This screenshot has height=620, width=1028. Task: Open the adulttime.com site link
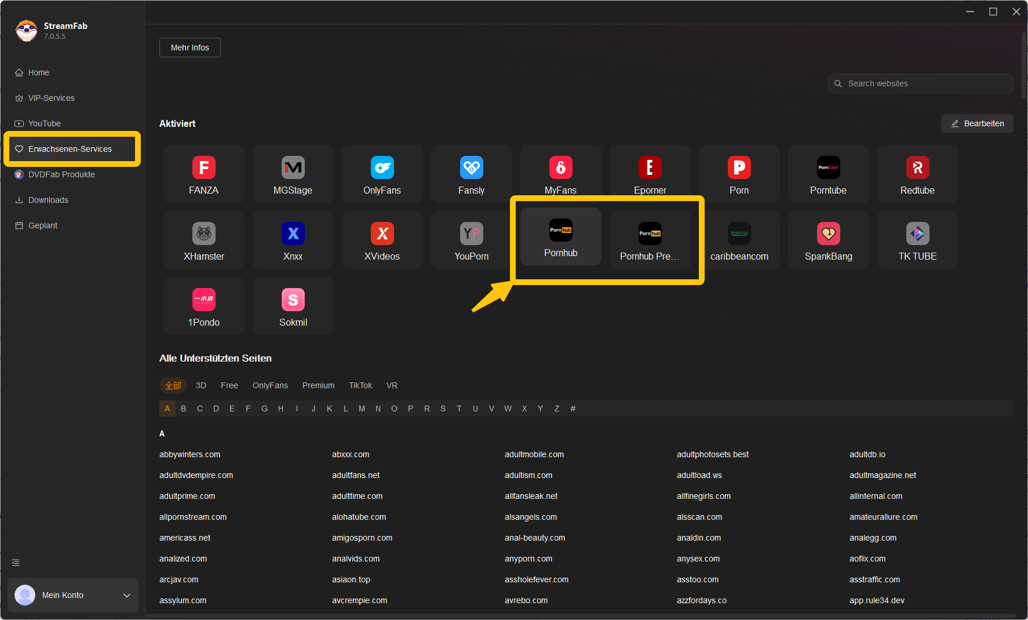coord(357,496)
